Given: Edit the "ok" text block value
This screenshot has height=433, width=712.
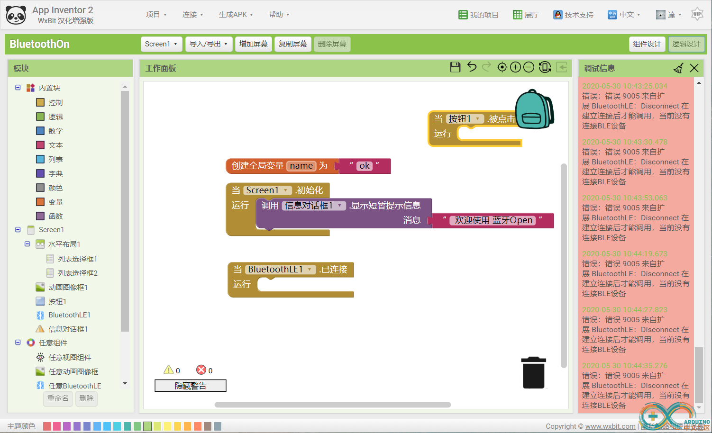Looking at the screenshot, I should pos(365,166).
